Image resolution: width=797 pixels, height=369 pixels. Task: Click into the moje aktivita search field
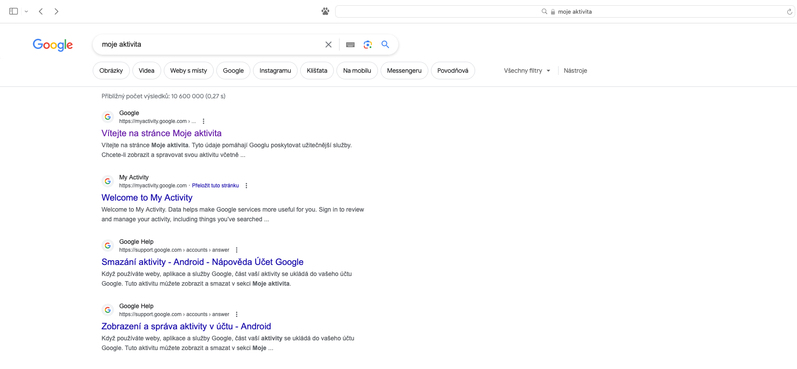[x=208, y=45]
